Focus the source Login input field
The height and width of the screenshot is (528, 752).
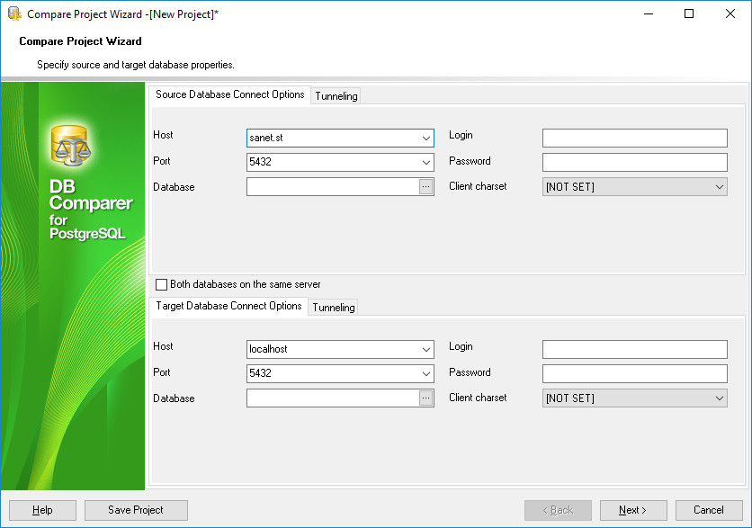(x=634, y=139)
